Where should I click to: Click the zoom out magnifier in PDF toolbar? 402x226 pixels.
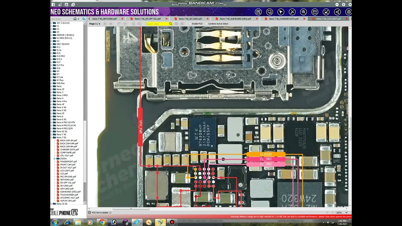coord(133,24)
